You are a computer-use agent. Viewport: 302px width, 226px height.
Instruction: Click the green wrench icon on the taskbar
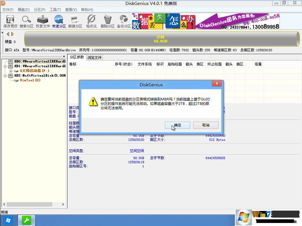click(26, 220)
